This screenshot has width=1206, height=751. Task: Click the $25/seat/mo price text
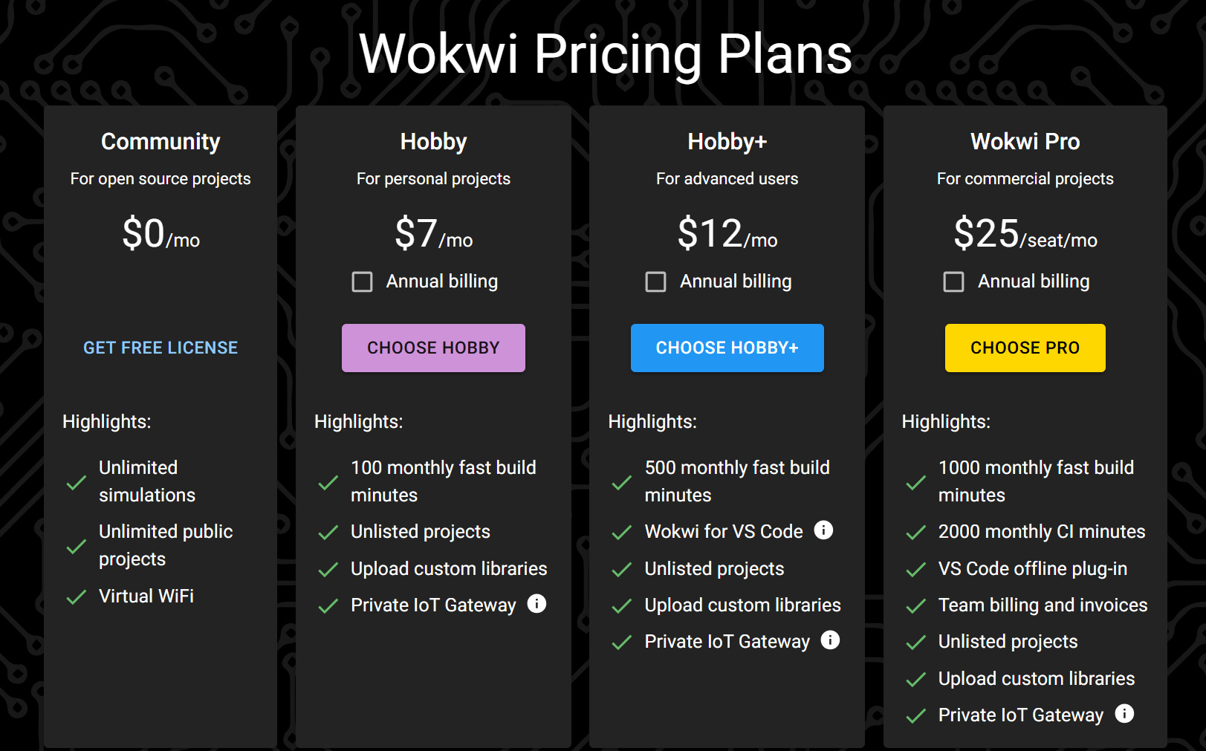1025,234
